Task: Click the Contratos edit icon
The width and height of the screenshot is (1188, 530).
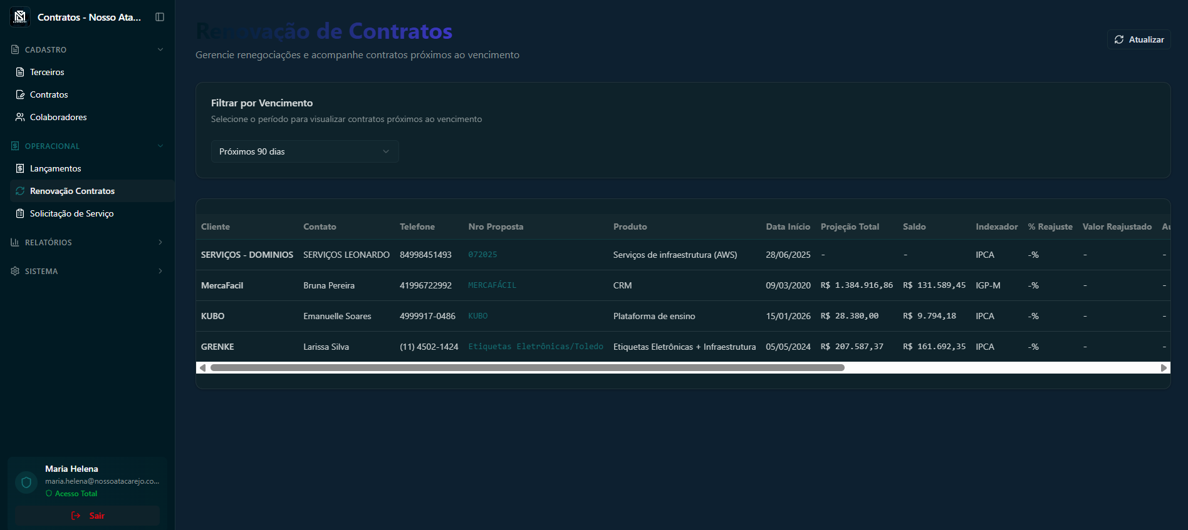Action: [x=20, y=94]
